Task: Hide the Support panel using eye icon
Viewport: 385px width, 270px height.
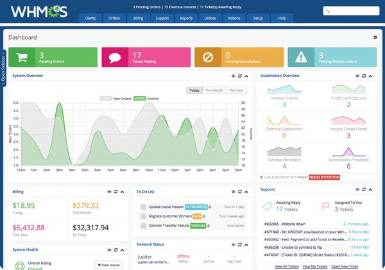Action: [359, 190]
